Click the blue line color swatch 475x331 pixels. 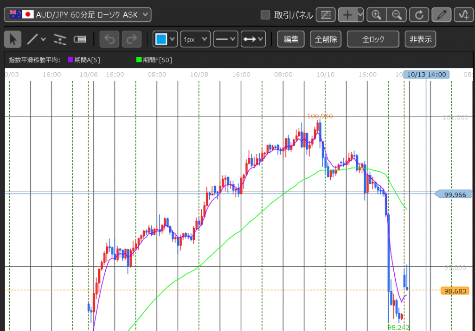point(160,39)
